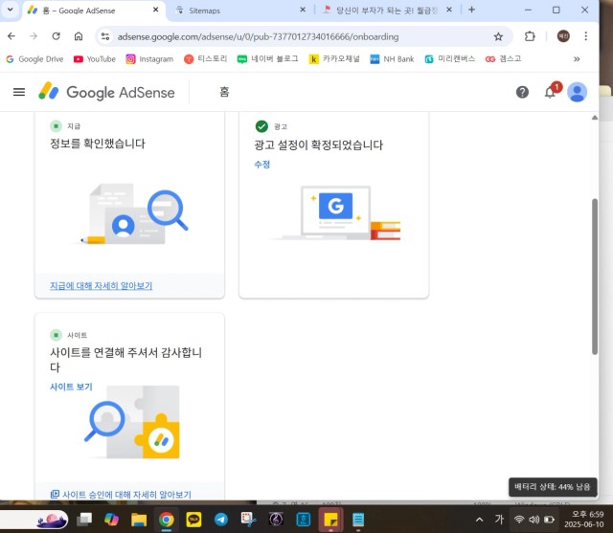Click the scrollbar up arrow
The width and height of the screenshot is (613, 533).
(595, 117)
